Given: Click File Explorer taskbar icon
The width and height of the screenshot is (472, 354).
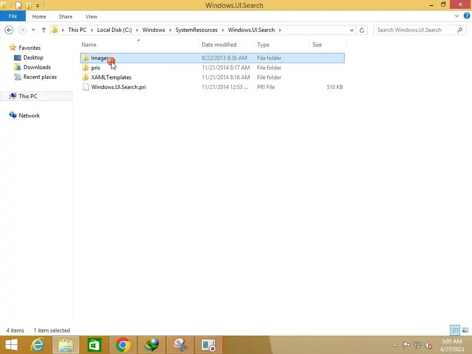Looking at the screenshot, I should [x=66, y=345].
